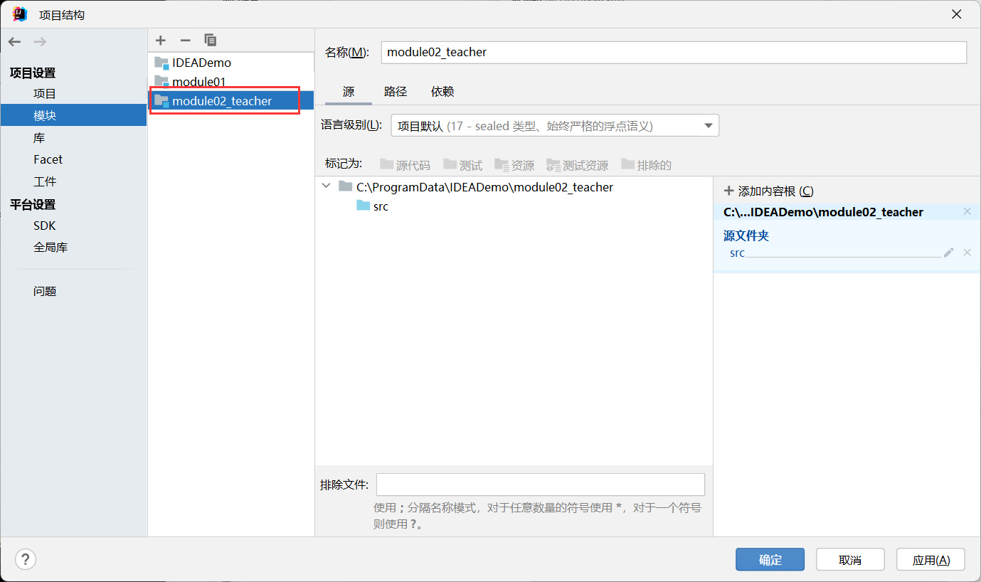Edit src source folder properties pencil icon
The width and height of the screenshot is (981, 582).
coord(948,253)
